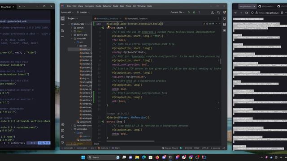Select border.rs in project tree
287x161 pixels.
(86, 53)
